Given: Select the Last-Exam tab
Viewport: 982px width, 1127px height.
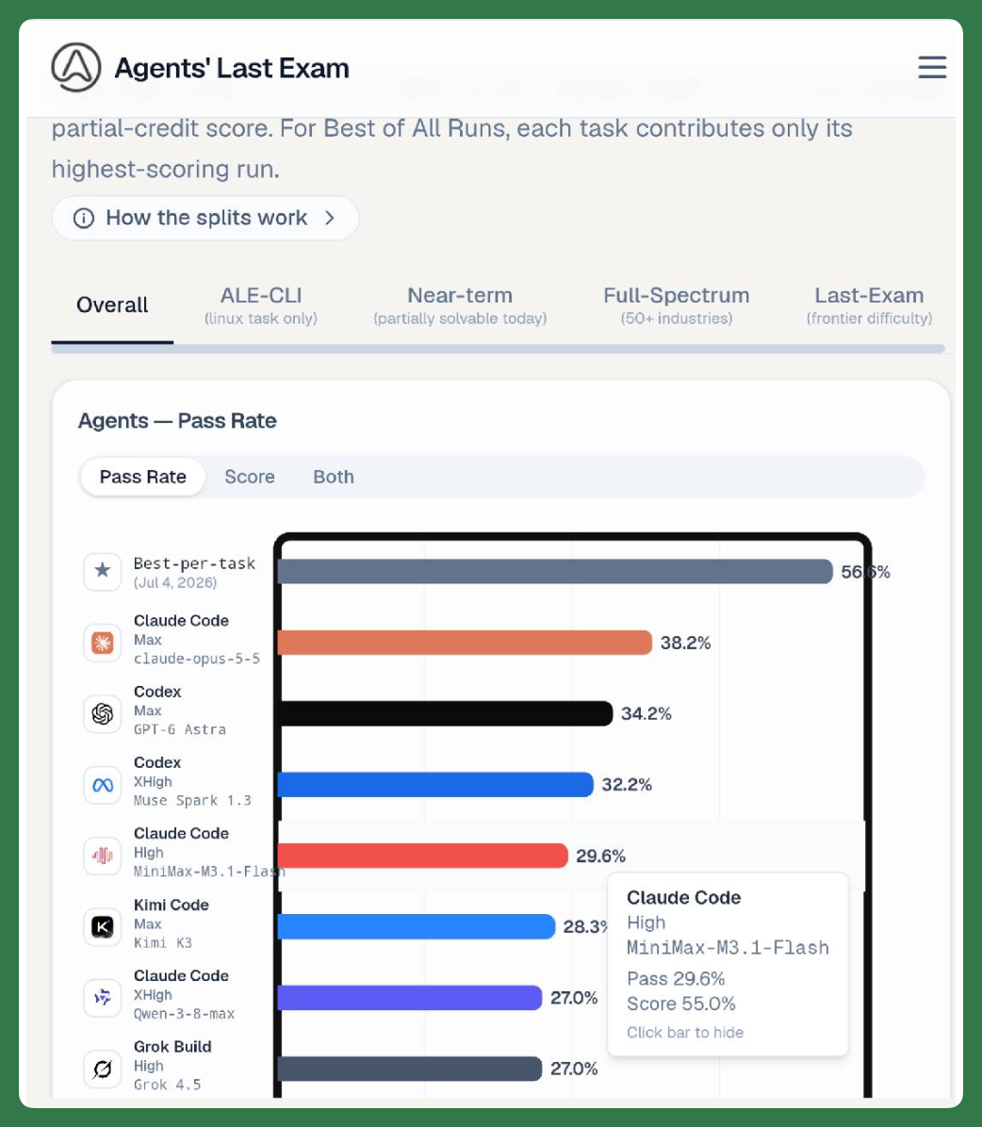Looking at the screenshot, I should tap(869, 305).
